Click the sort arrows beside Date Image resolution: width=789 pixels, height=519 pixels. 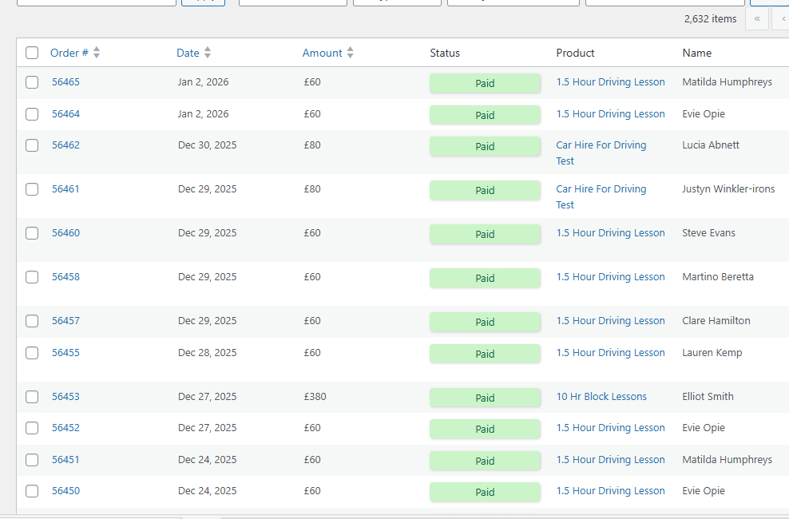pos(208,53)
